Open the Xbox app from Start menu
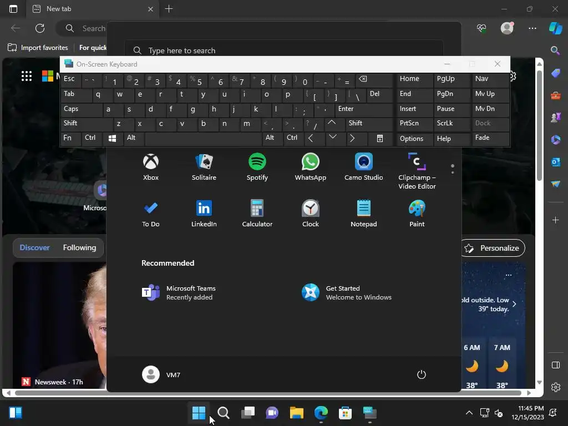The height and width of the screenshot is (426, 568). (x=151, y=167)
